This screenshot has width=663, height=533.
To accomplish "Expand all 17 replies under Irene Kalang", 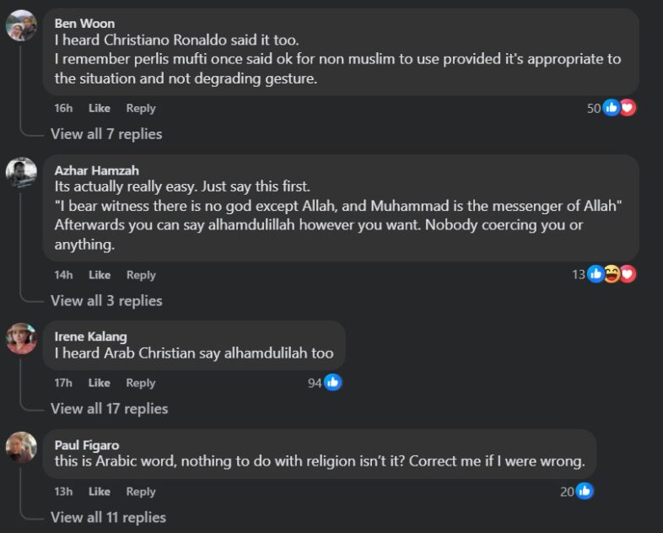I will click(110, 409).
